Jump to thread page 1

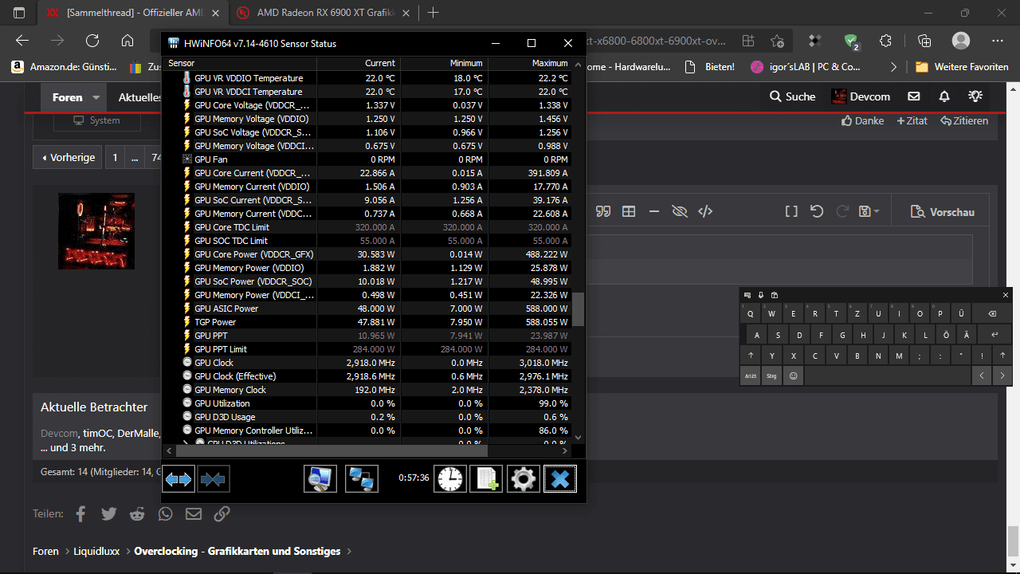(x=115, y=158)
